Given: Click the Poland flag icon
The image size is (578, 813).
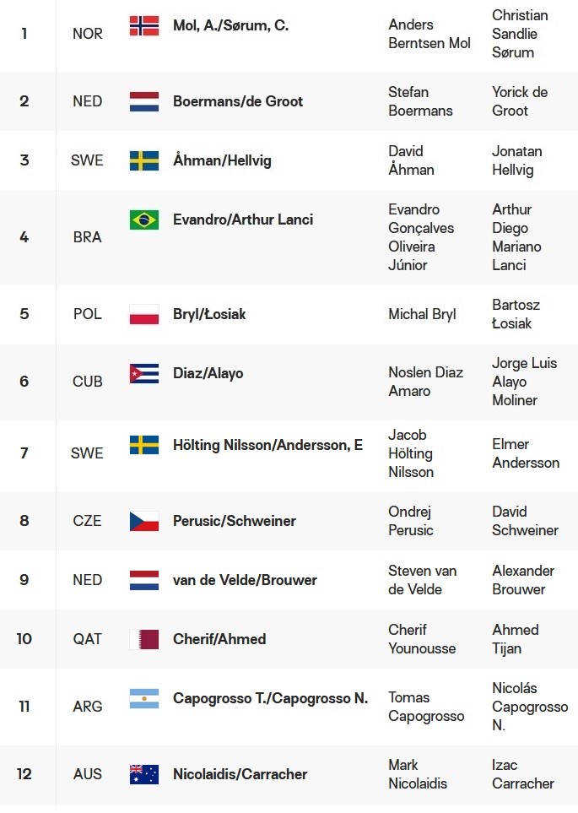Looking at the screenshot, I should pyautogui.click(x=144, y=314).
